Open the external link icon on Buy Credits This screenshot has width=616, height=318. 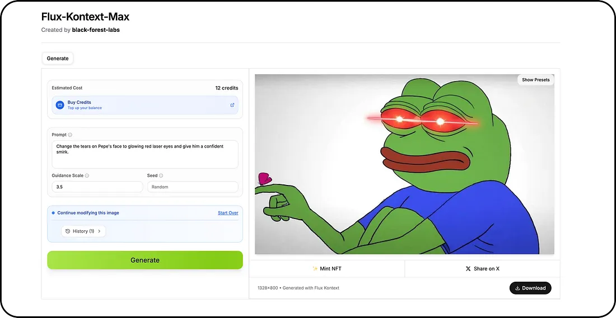(x=232, y=105)
